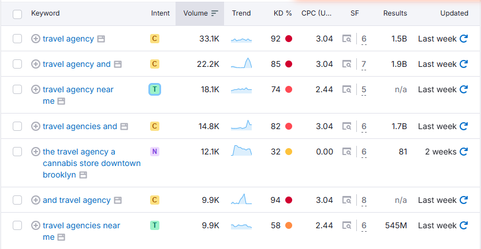Click the Intent column header
This screenshot has width=481, height=249.
(x=161, y=13)
